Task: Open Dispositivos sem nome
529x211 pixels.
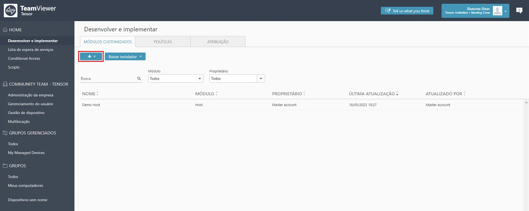Action: (x=28, y=200)
